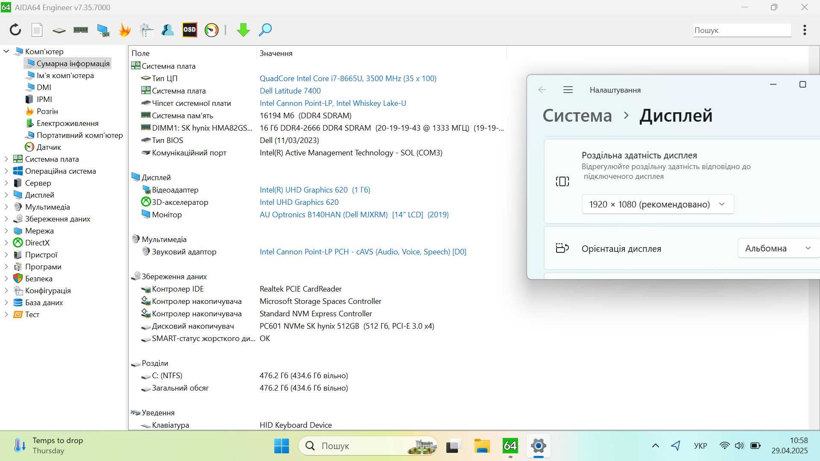This screenshot has height=461, width=820.
Task: Click the back arrow in Settings window
Action: (542, 90)
